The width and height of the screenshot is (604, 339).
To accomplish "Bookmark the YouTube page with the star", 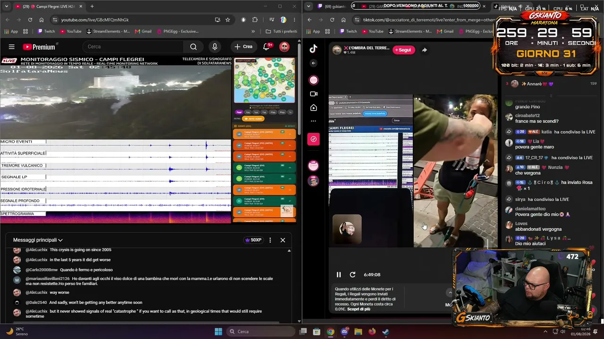I will tap(228, 20).
